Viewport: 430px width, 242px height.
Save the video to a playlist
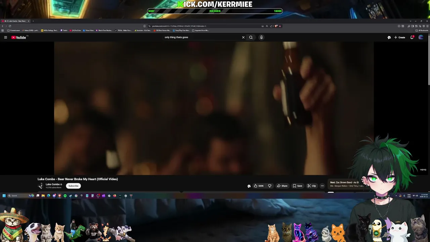point(297,186)
